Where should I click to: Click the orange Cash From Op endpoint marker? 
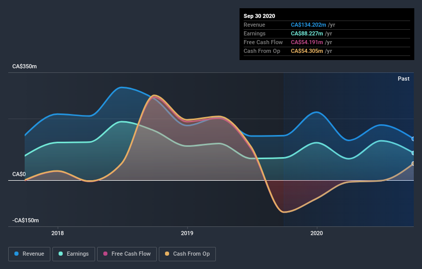click(x=413, y=163)
